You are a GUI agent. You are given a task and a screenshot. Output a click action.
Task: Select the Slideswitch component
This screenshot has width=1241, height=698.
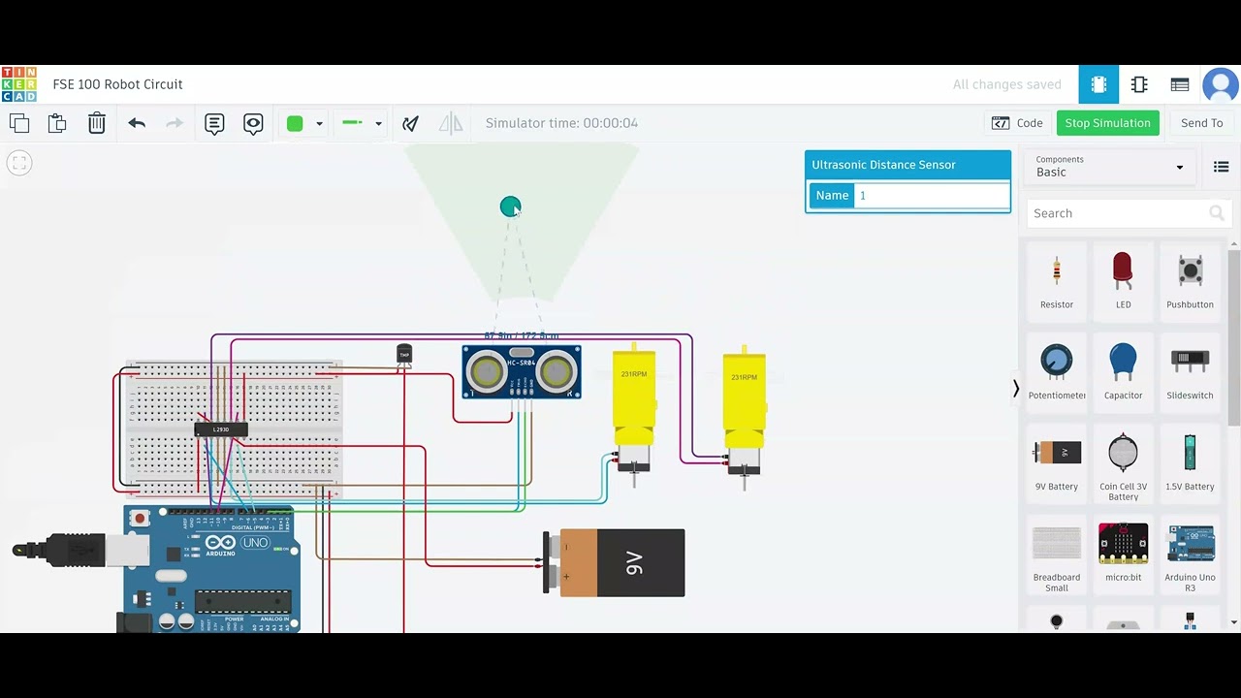tap(1190, 371)
